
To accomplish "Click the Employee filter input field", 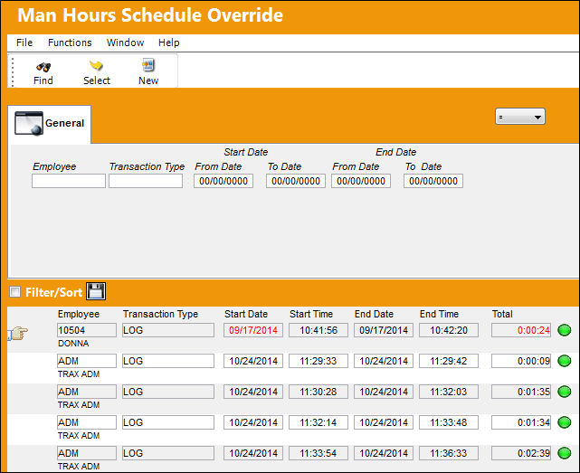I will point(69,181).
